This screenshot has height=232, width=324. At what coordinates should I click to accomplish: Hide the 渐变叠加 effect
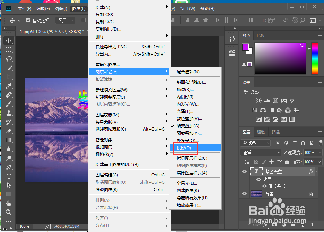tap(264, 186)
